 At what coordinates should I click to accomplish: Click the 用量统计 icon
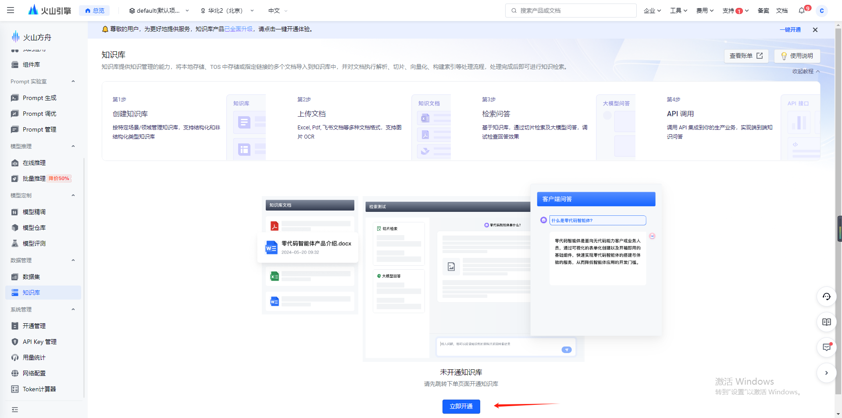15,357
